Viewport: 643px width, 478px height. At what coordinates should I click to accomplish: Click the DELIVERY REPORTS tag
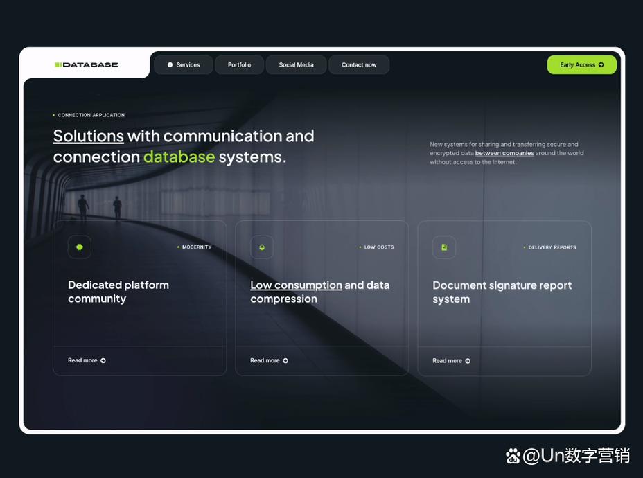click(x=552, y=247)
